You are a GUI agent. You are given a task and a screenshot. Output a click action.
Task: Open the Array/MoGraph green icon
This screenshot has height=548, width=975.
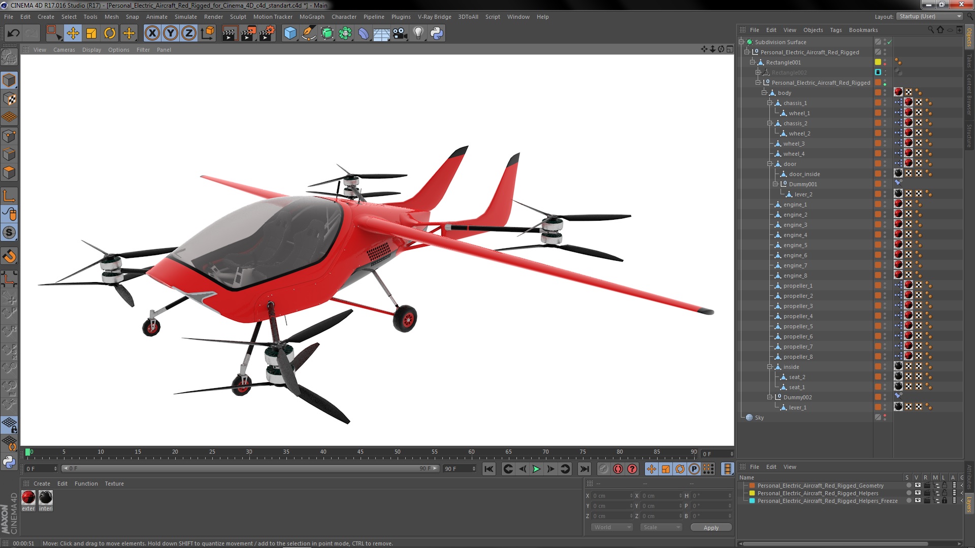point(345,33)
